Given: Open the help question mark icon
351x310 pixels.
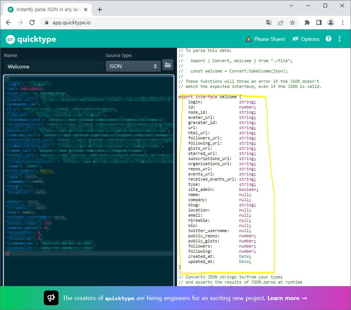Looking at the screenshot, I should coord(329,39).
